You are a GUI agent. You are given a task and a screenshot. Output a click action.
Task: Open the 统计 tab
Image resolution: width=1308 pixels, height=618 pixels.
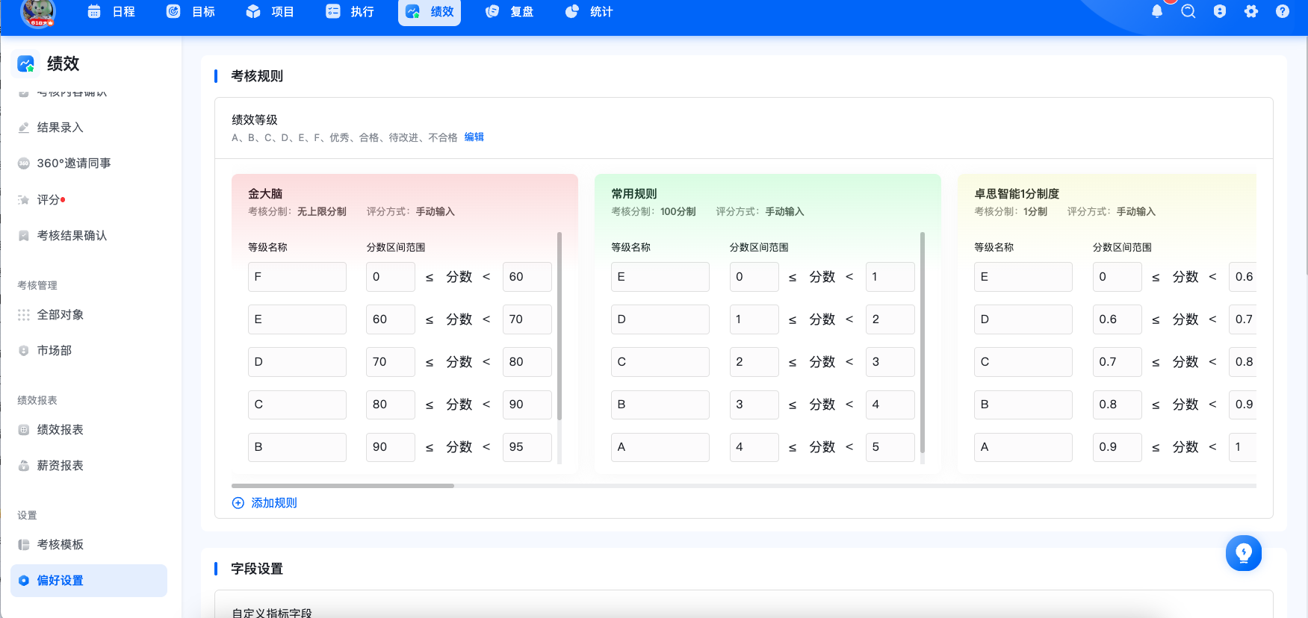[589, 12]
